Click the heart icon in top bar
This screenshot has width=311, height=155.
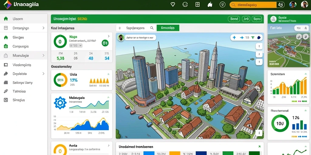pyautogui.click(x=173, y=5)
